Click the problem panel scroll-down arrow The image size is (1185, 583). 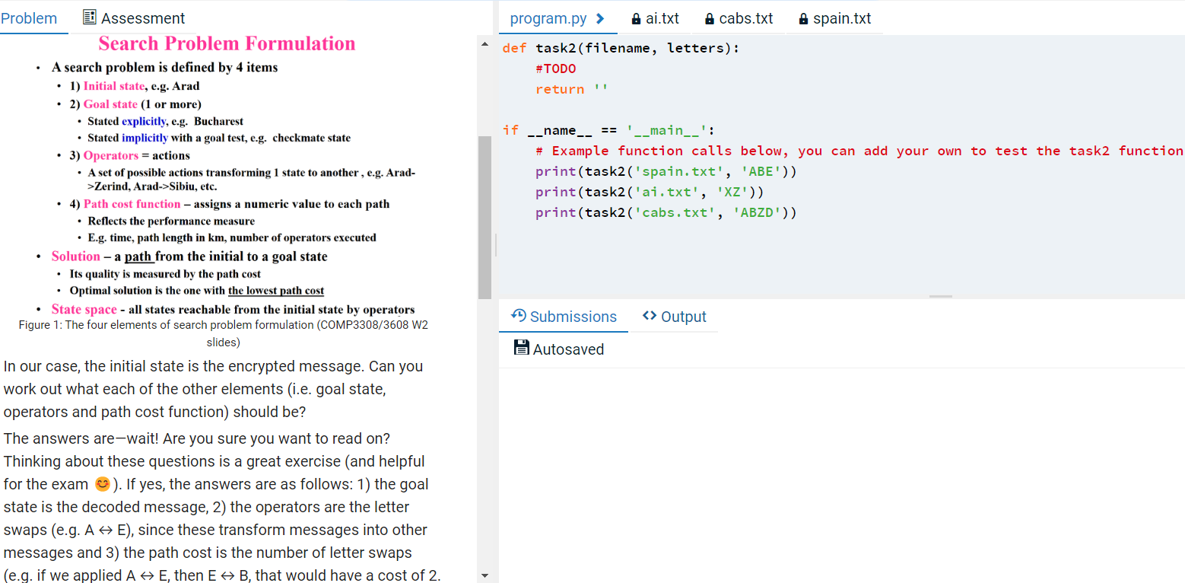point(484,575)
